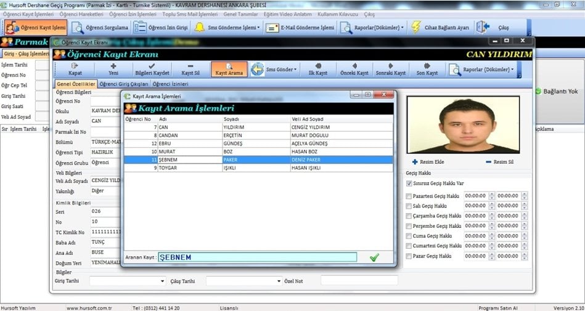Click Bilgileri Kaydet checkmark icon

tap(152, 68)
